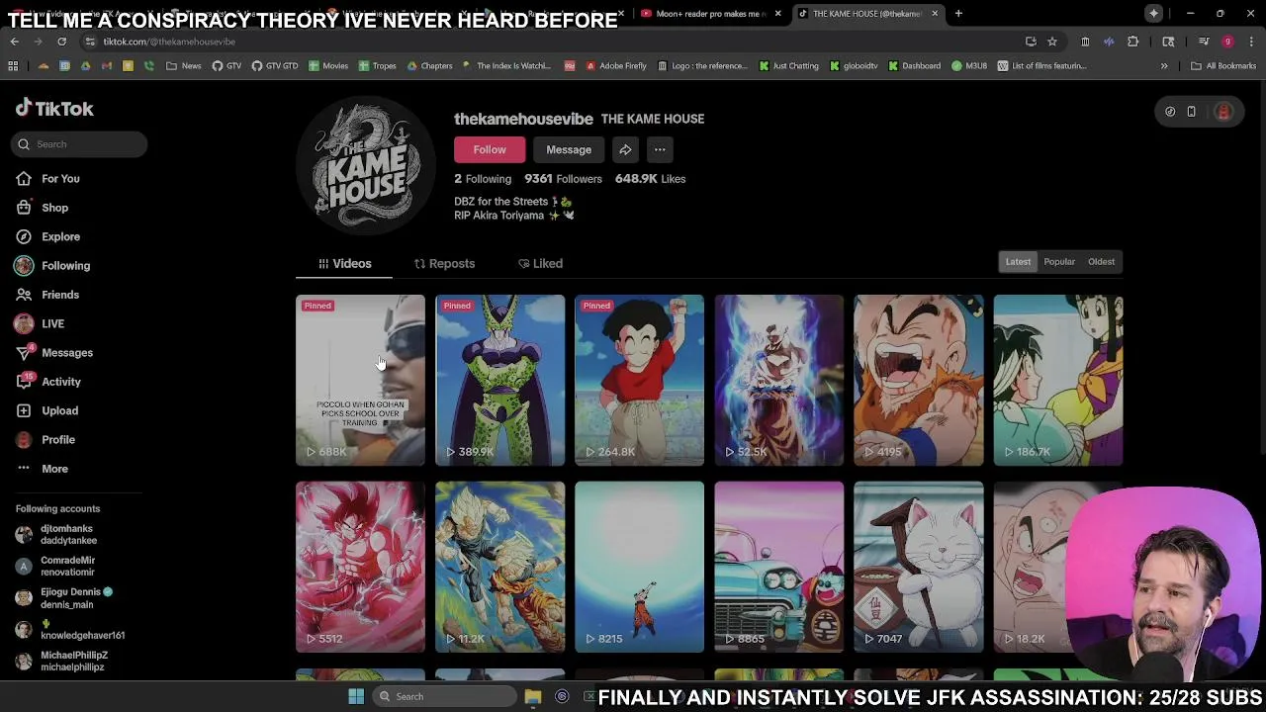
Task: Open the Adobe Firefly bookmark
Action: (615, 66)
